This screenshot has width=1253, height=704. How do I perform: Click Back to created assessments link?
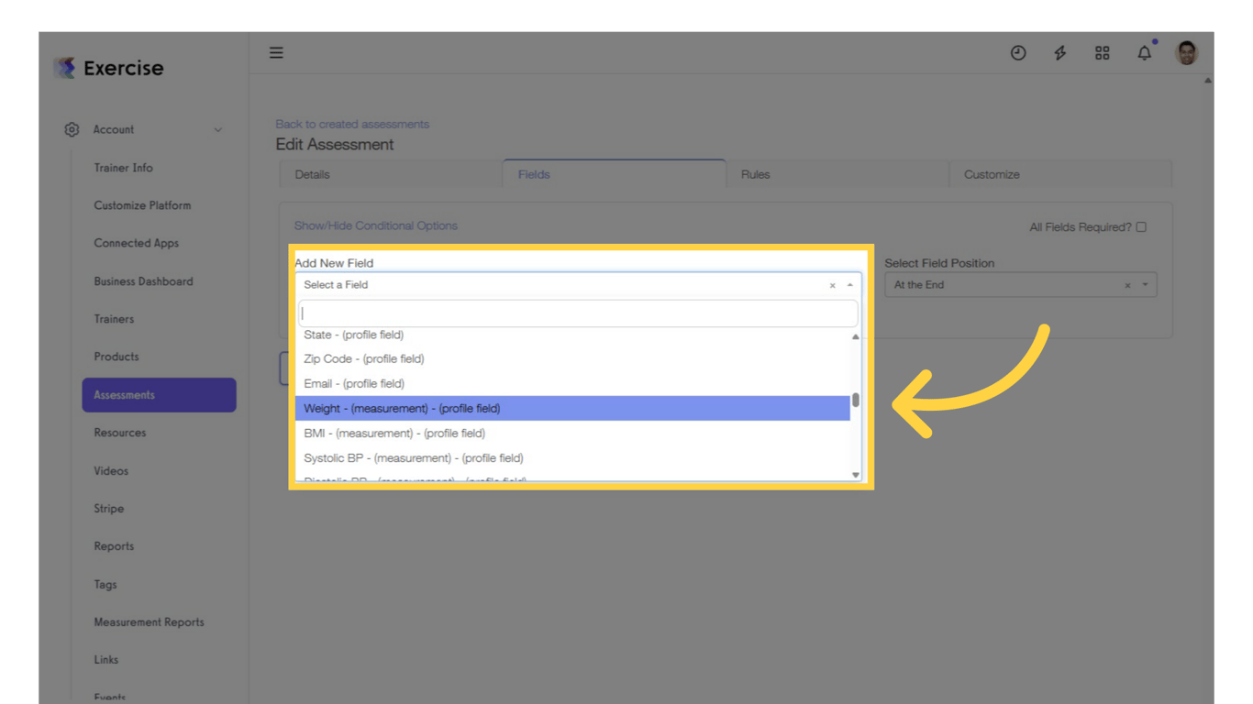[x=351, y=124]
